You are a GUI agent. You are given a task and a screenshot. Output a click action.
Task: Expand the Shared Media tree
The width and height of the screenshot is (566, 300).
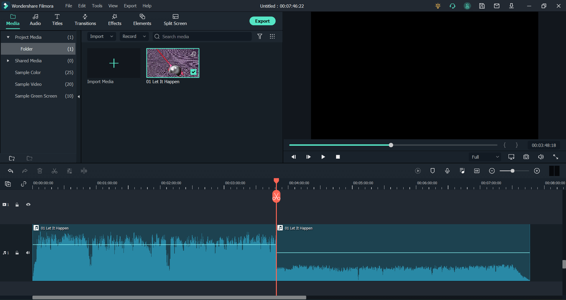coord(8,61)
